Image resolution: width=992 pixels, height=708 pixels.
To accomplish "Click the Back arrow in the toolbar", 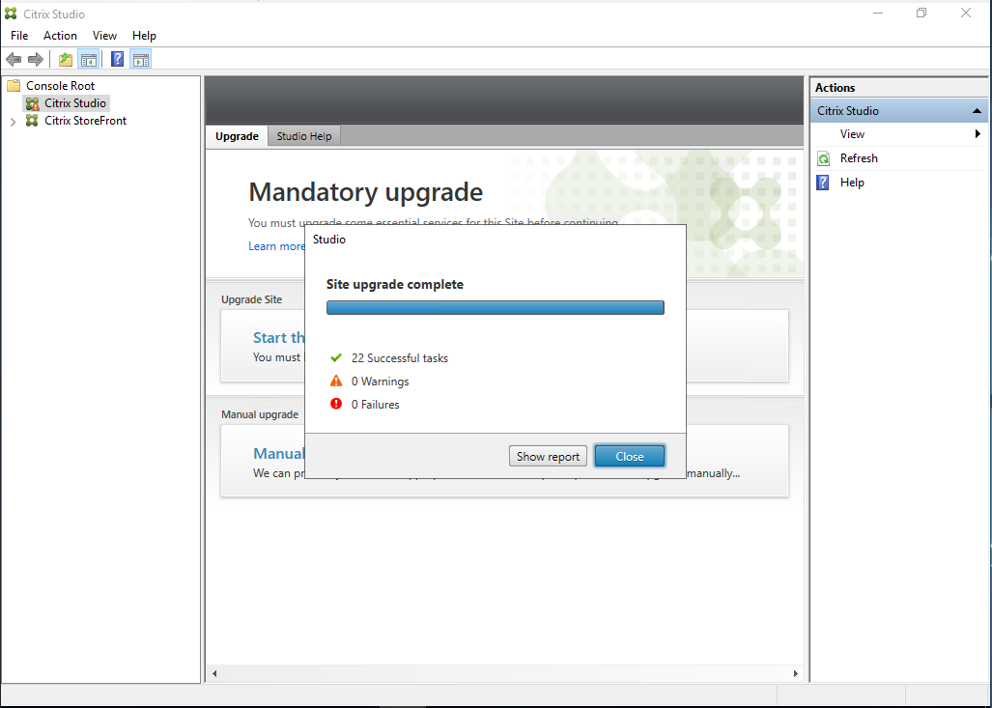I will 14,60.
